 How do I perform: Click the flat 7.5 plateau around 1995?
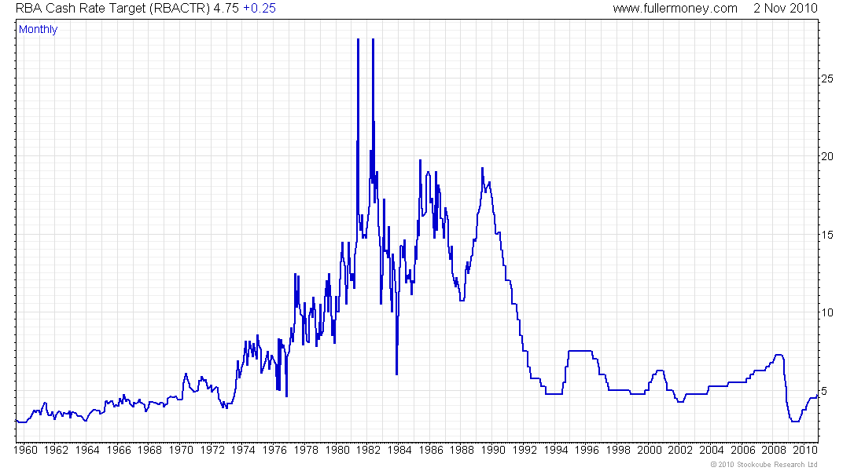tap(580, 351)
